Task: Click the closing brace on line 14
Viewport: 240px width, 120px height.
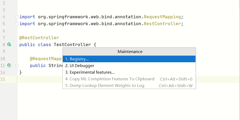Action: click(x=21, y=72)
